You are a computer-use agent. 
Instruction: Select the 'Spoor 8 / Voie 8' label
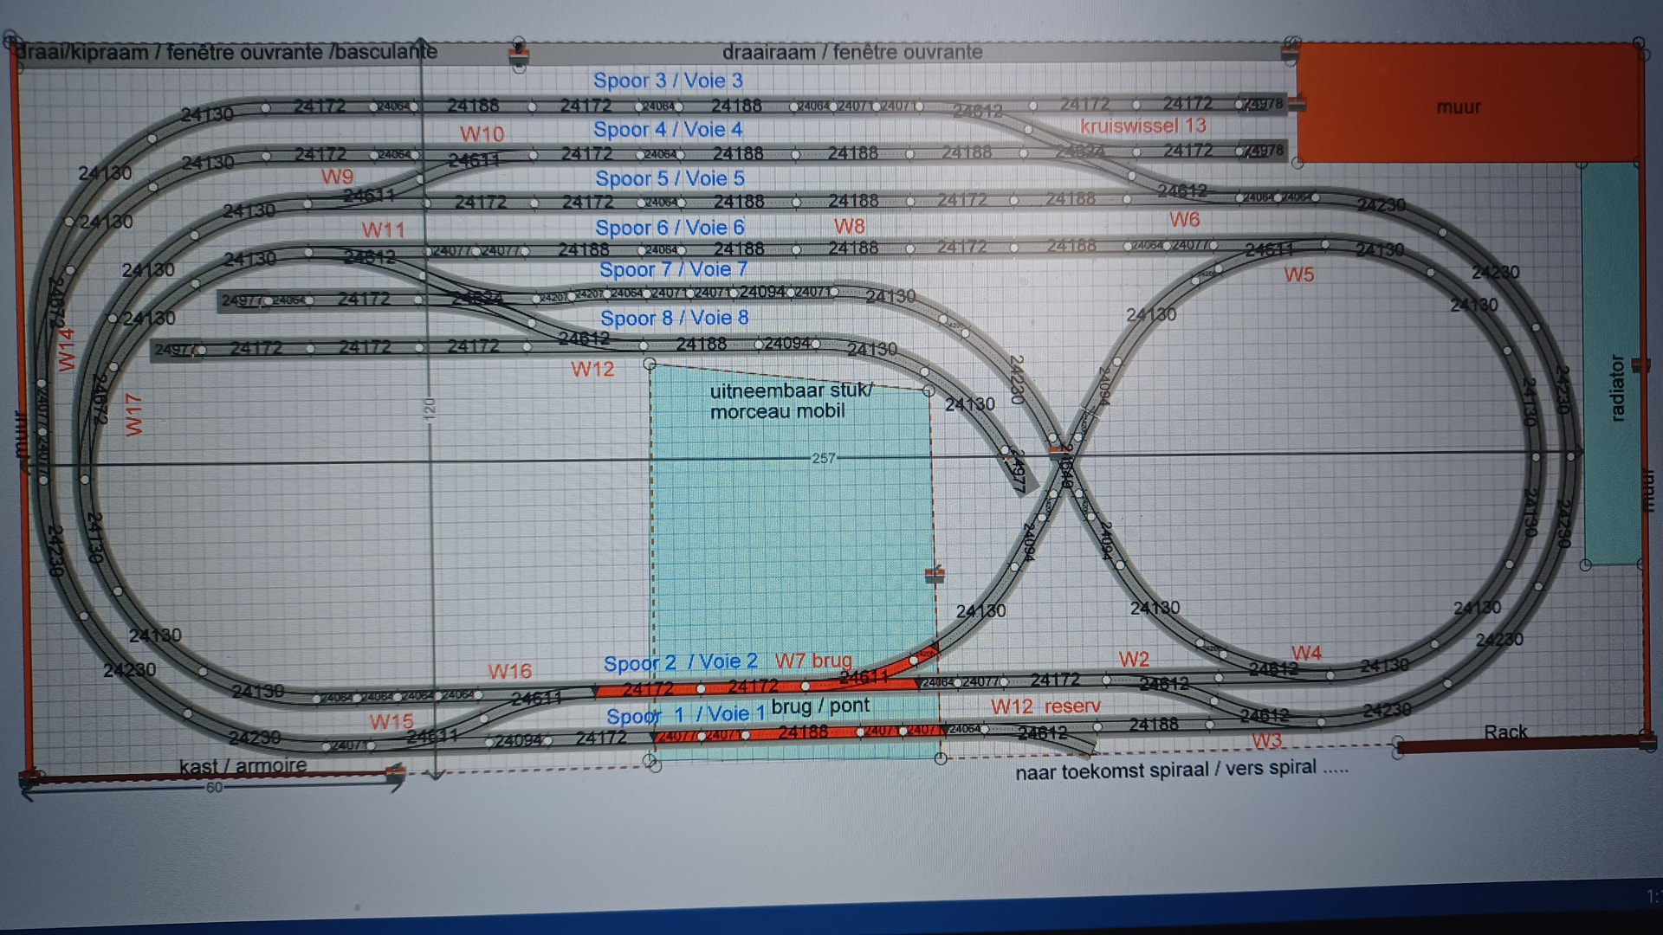pyautogui.click(x=674, y=318)
